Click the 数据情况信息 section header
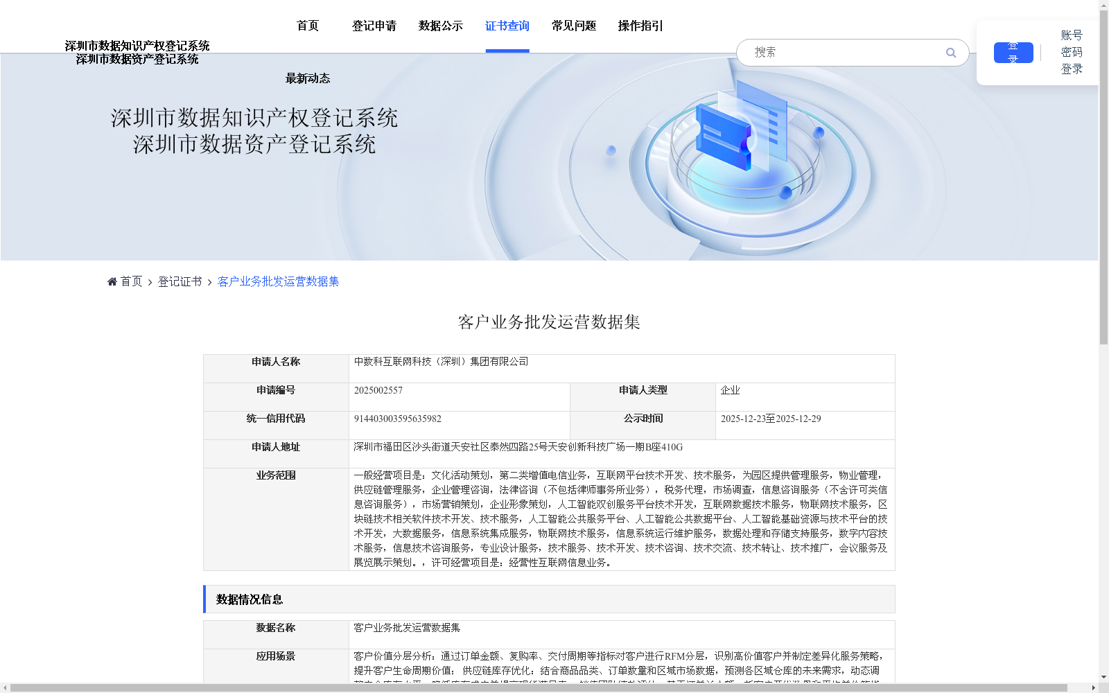The width and height of the screenshot is (1109, 693). (x=549, y=599)
